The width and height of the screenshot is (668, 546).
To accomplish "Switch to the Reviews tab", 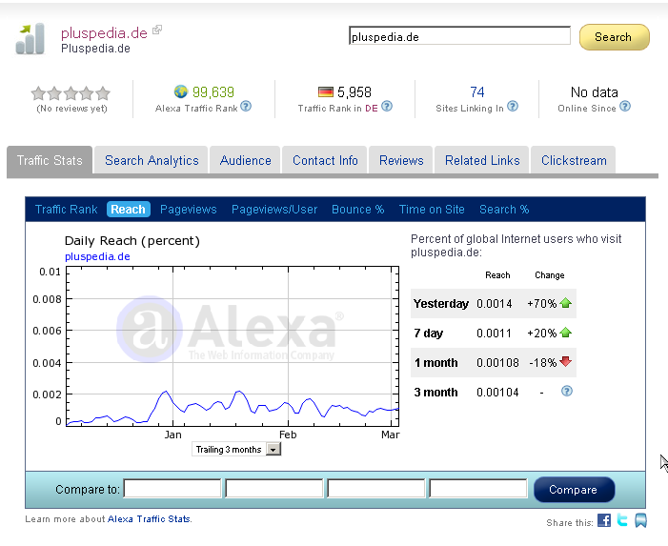I will (x=401, y=160).
